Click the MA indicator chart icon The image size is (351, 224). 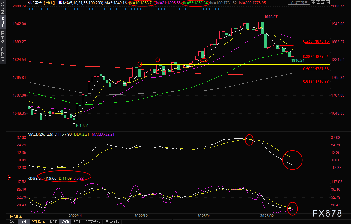point(61,3)
